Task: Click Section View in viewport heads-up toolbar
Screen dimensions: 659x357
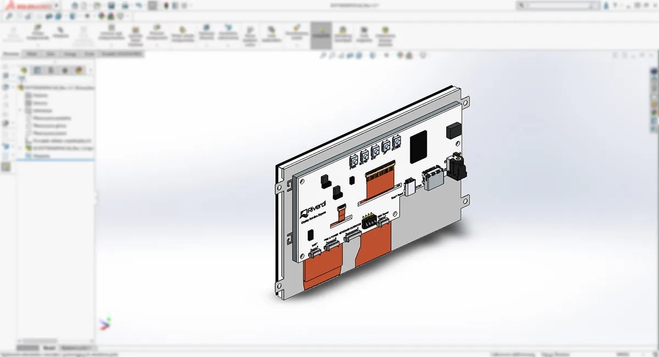Action: [x=351, y=55]
